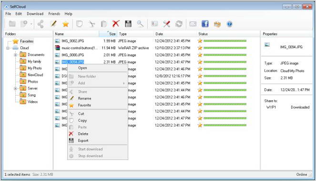Viewport: 316px width, 181px height.
Task: Sort by the Size column header
Action: coord(108,34)
